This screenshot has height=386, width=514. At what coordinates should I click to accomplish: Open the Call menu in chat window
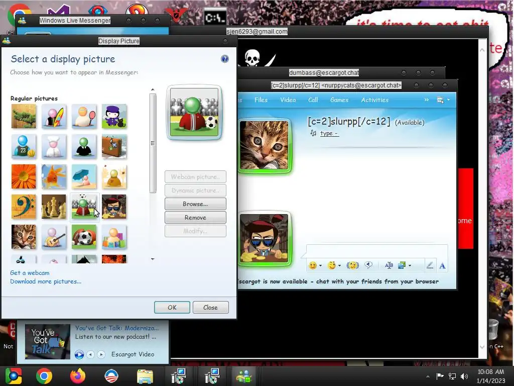pos(313,100)
